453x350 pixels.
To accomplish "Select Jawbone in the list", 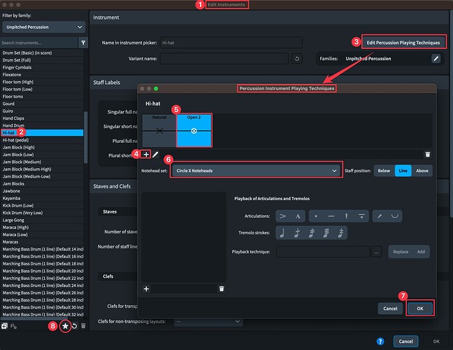I will point(42,191).
